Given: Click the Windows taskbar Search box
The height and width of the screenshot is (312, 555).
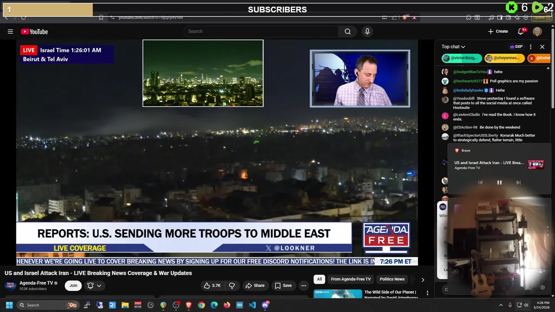Looking at the screenshot, I should point(48,305).
